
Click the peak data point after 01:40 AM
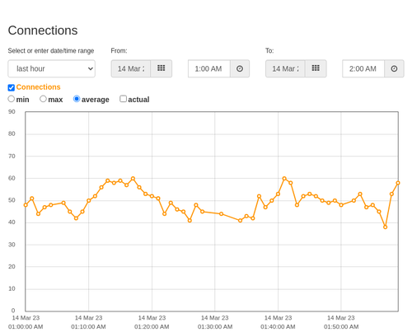(x=284, y=179)
